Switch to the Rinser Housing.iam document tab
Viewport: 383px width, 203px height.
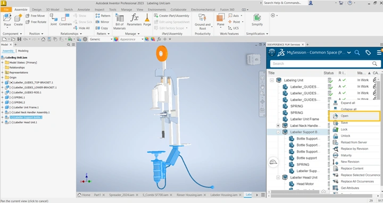[x=189, y=195]
